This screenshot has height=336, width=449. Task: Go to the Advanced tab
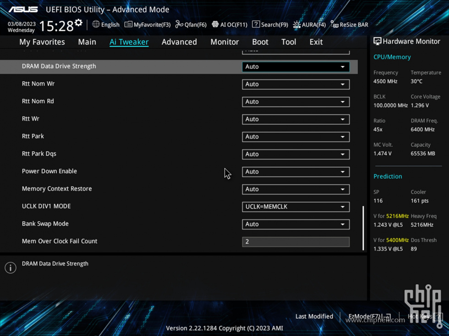(179, 42)
